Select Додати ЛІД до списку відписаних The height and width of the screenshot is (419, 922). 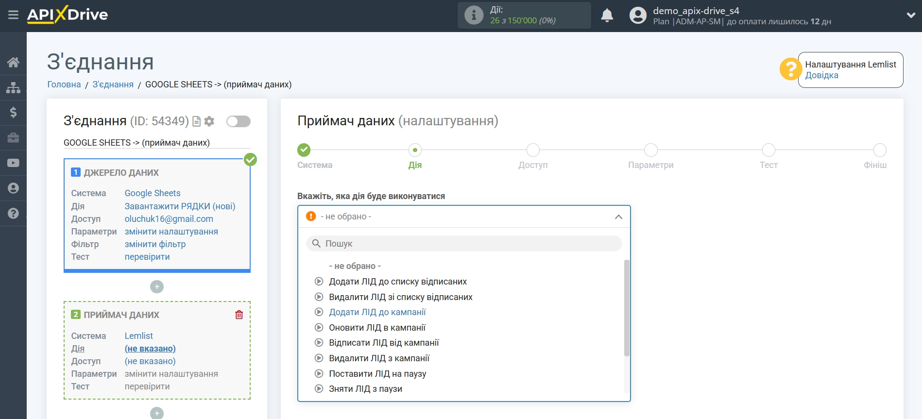[398, 282]
